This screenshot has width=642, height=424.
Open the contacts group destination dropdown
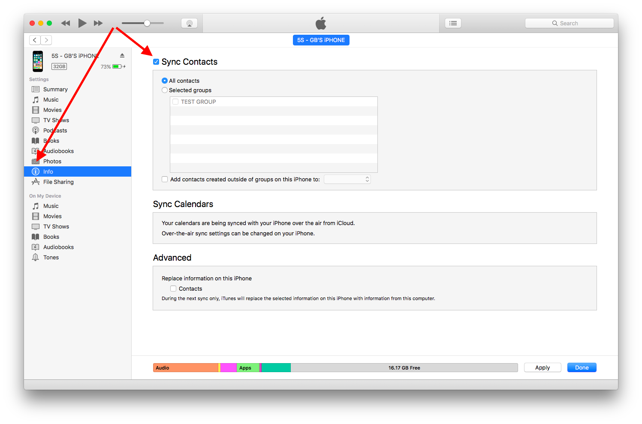(x=347, y=179)
